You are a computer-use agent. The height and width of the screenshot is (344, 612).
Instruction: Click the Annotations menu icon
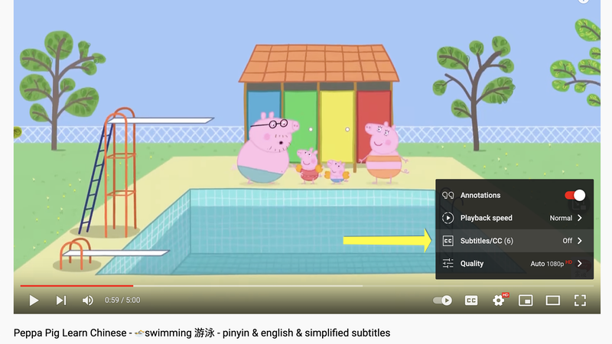[x=448, y=195]
